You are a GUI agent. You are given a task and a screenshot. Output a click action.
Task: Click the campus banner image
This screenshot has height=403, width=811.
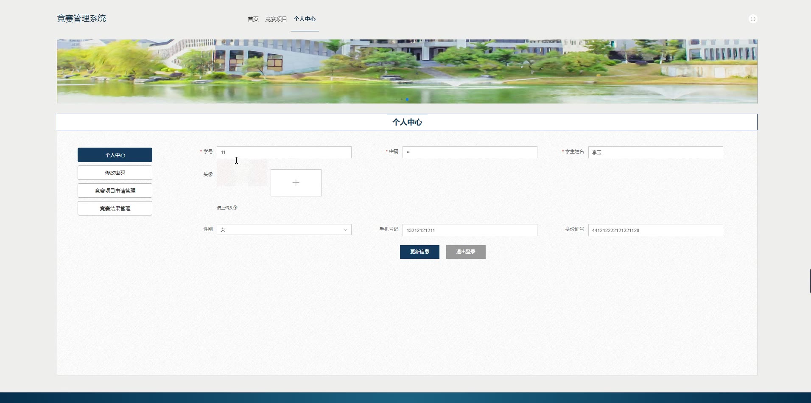tap(407, 71)
